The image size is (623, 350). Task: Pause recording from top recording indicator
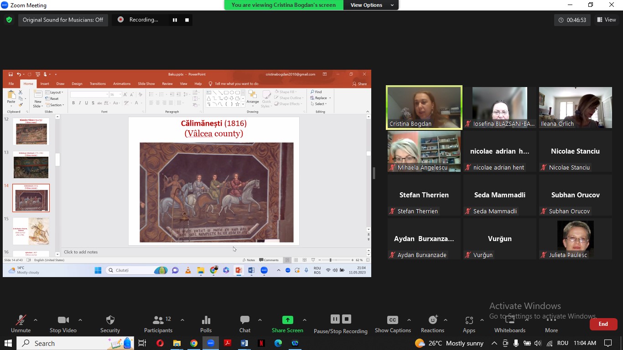pos(175,20)
